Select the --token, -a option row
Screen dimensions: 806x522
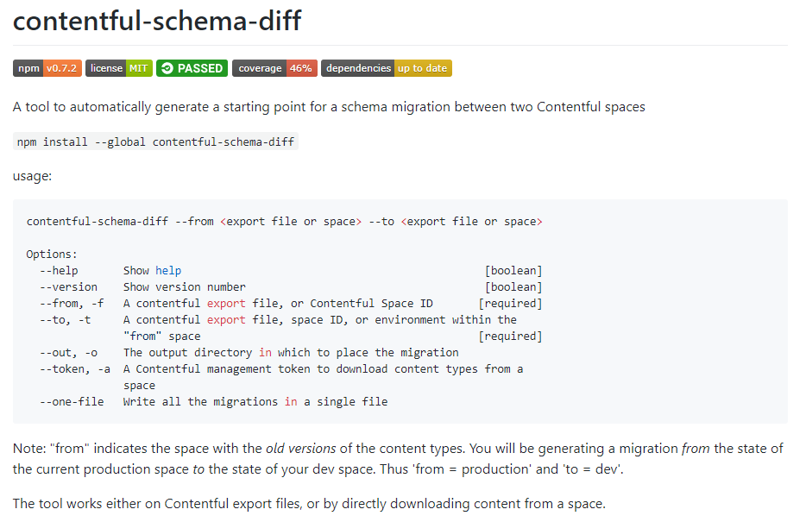281,377
